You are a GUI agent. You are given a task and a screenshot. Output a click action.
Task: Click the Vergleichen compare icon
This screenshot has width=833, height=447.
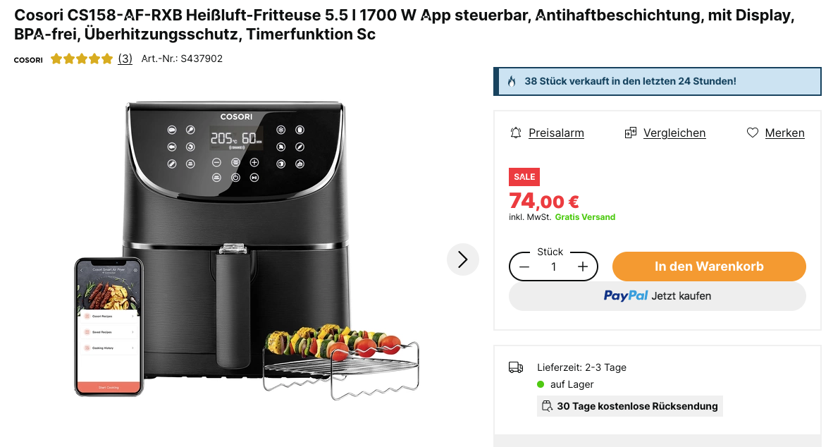pyautogui.click(x=630, y=133)
